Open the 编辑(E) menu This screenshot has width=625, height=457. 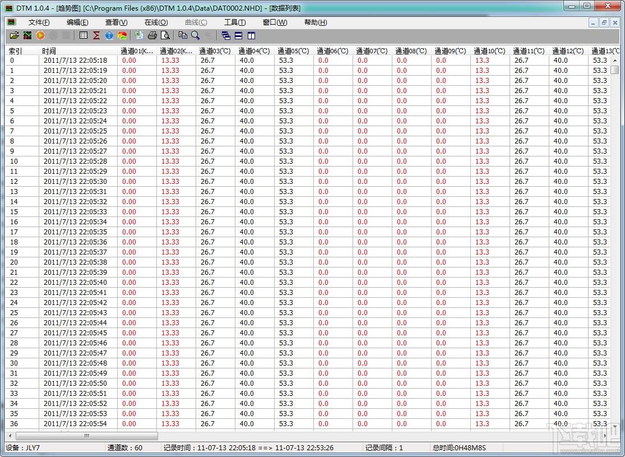click(77, 22)
